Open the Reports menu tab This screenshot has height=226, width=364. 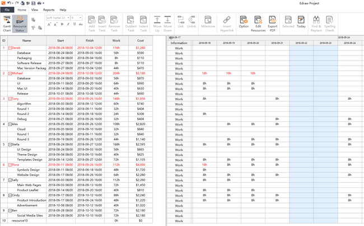tap(49, 10)
